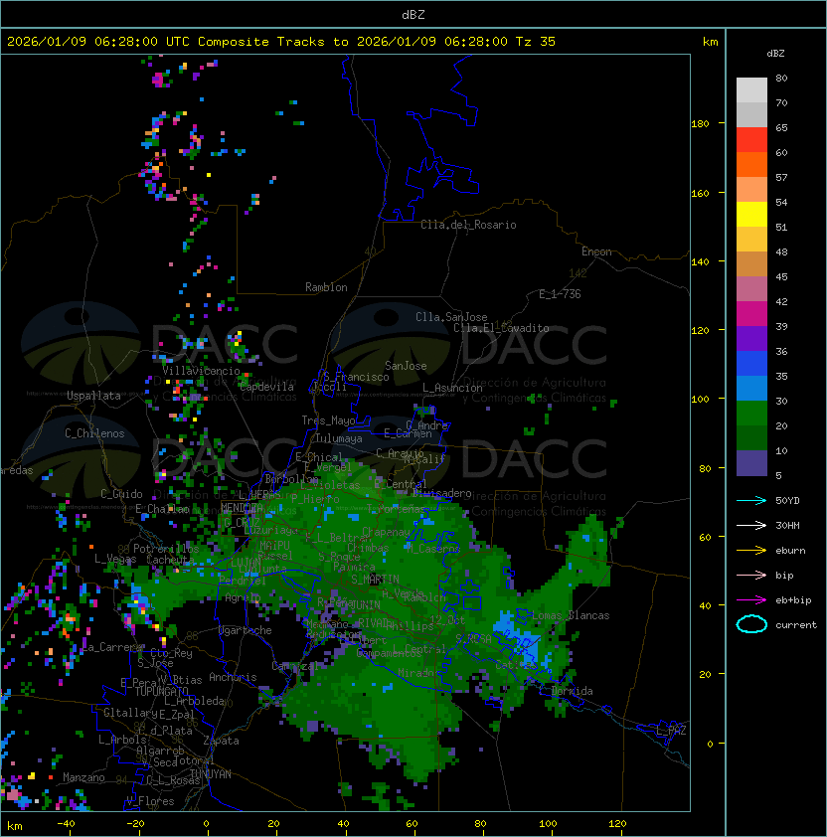Screen dimensions: 827x837
Task: Select the purple swatch between 39 and 36
Action: [x=751, y=338]
